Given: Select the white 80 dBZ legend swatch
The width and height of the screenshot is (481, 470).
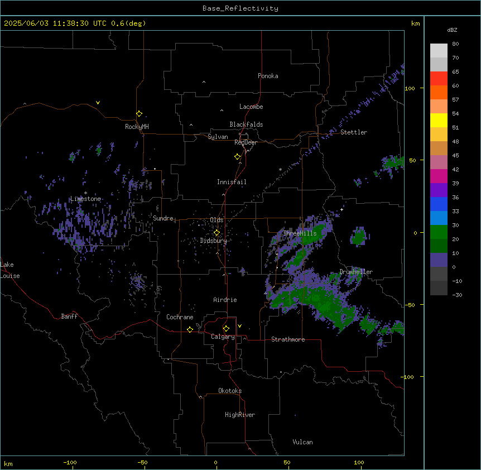Looking at the screenshot, I should pyautogui.click(x=439, y=50).
